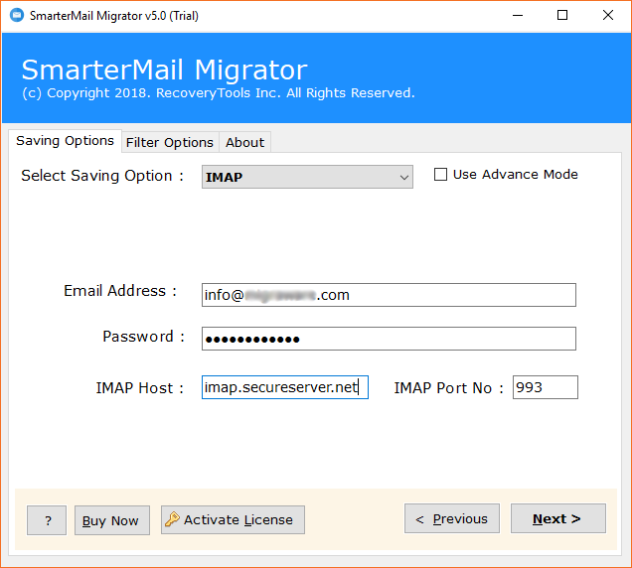
Task: Close the SmarterMail Migrator window
Action: pyautogui.click(x=608, y=16)
